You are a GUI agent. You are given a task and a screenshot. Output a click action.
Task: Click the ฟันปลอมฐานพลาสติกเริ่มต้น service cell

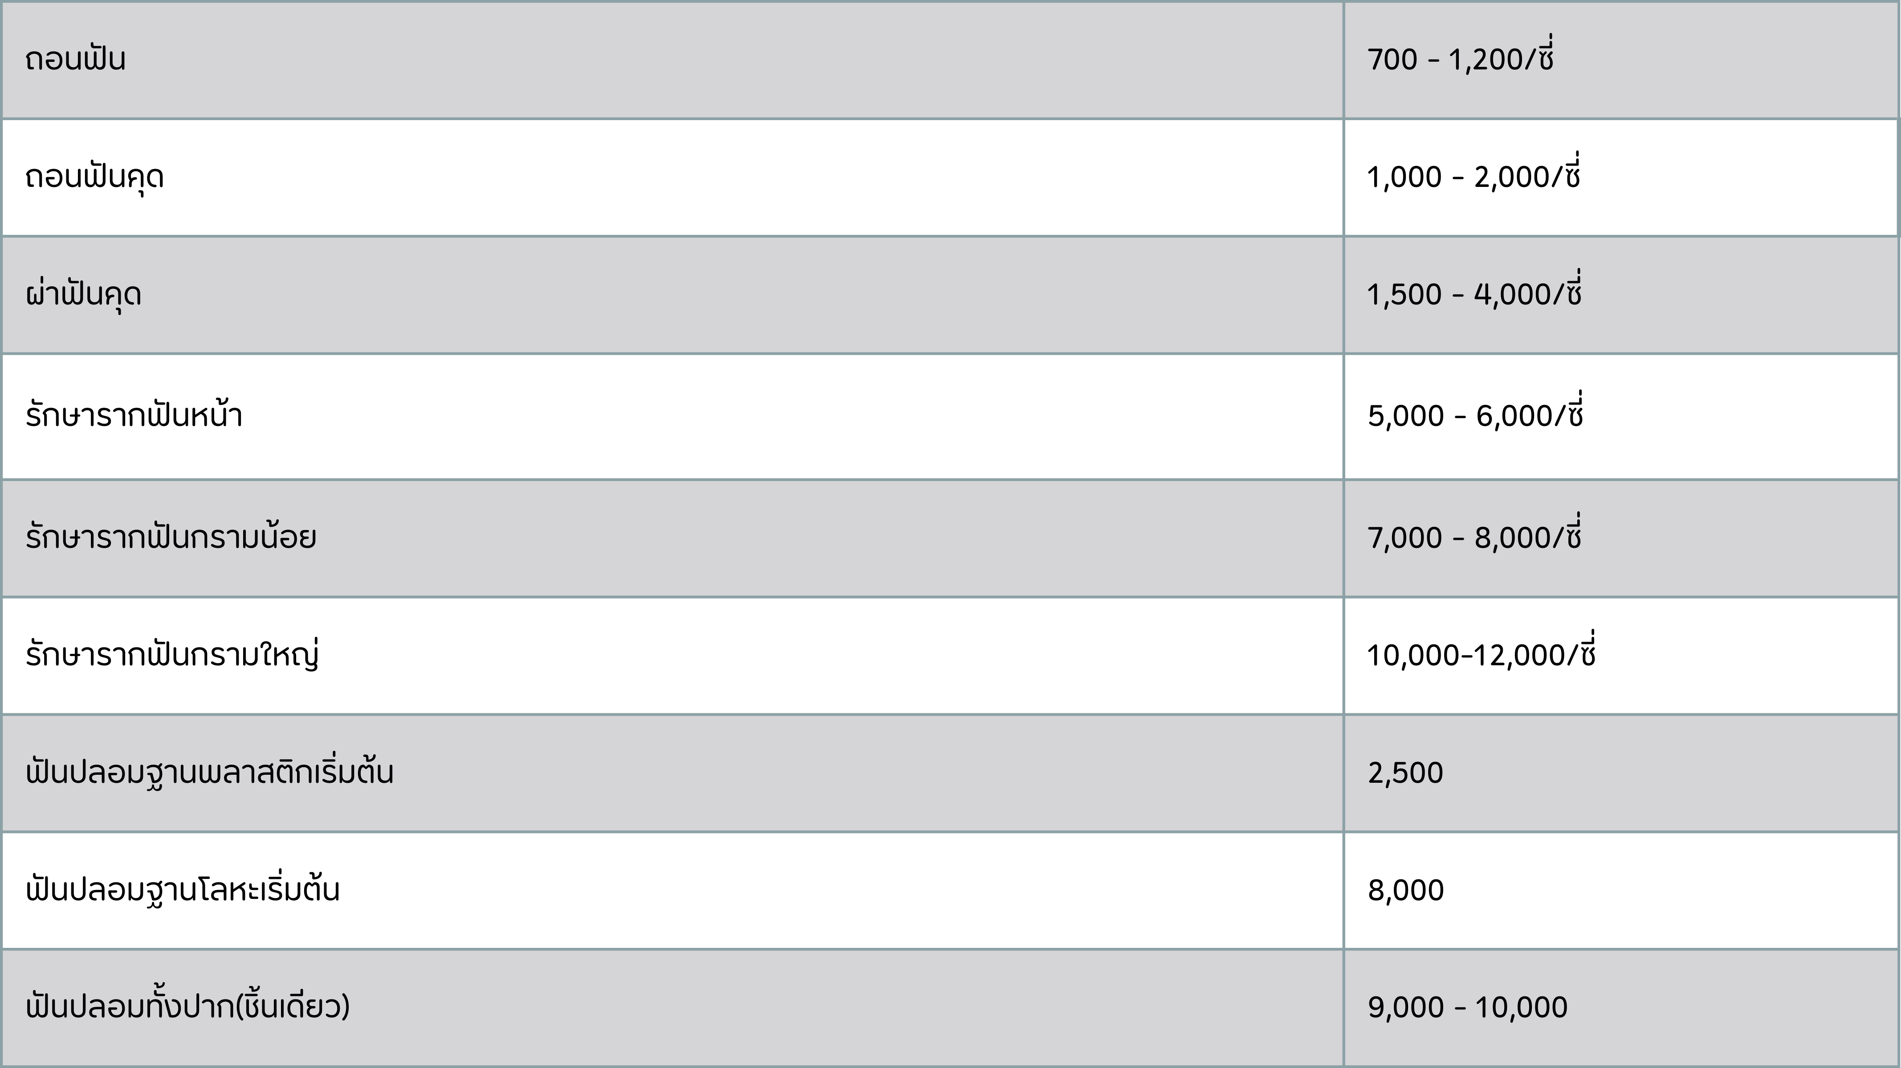click(x=210, y=773)
